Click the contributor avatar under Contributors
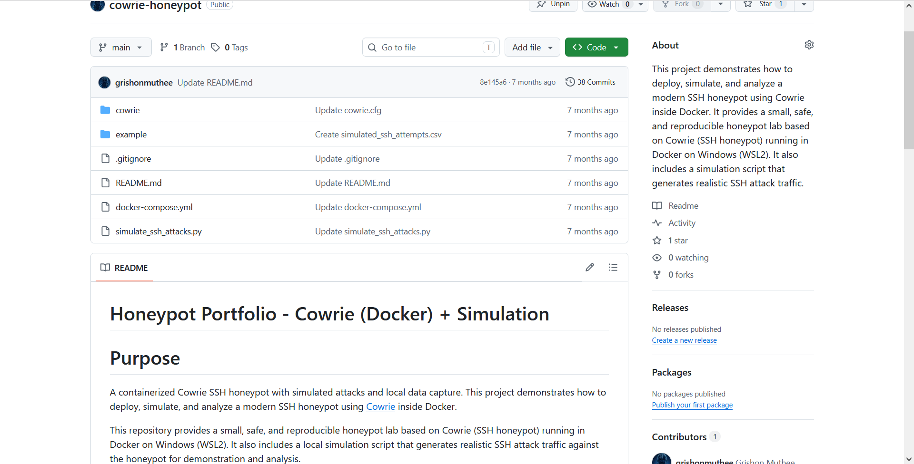The image size is (914, 464). (x=661, y=459)
